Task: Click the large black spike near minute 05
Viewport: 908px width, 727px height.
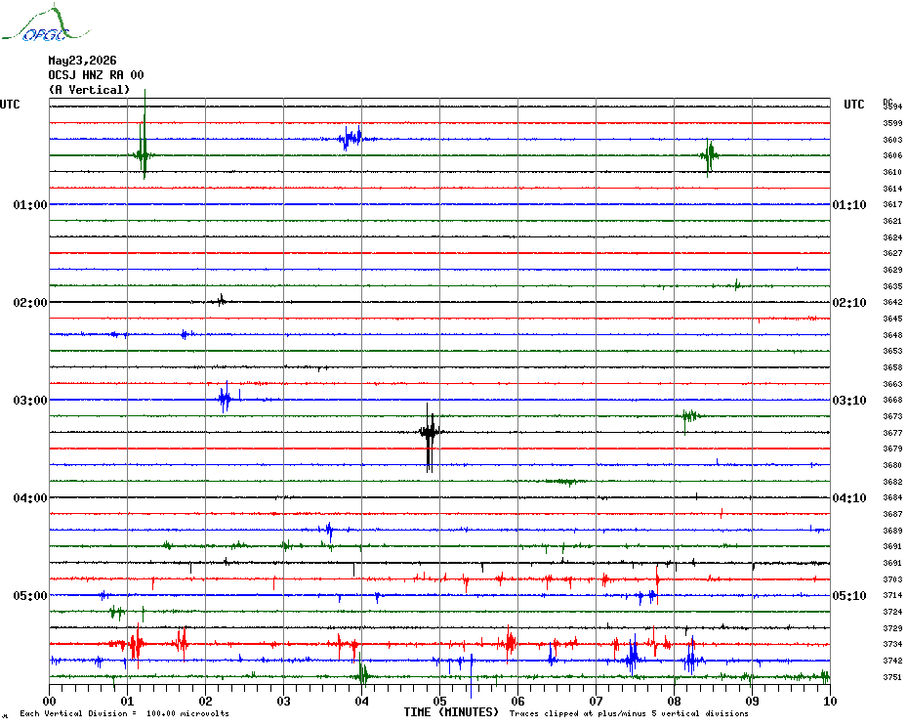Action: pos(429,434)
